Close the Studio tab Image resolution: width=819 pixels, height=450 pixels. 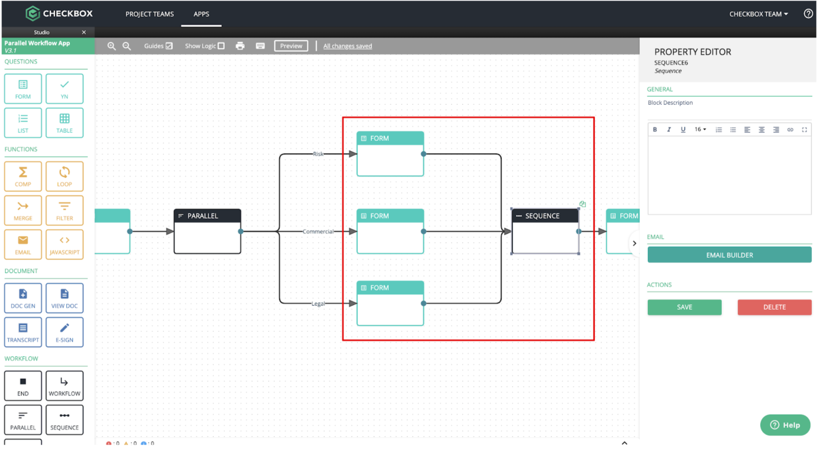pos(84,32)
